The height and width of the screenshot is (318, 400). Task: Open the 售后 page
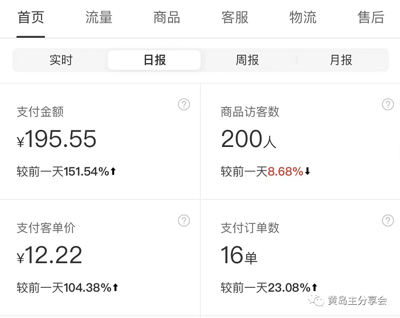coord(371,17)
